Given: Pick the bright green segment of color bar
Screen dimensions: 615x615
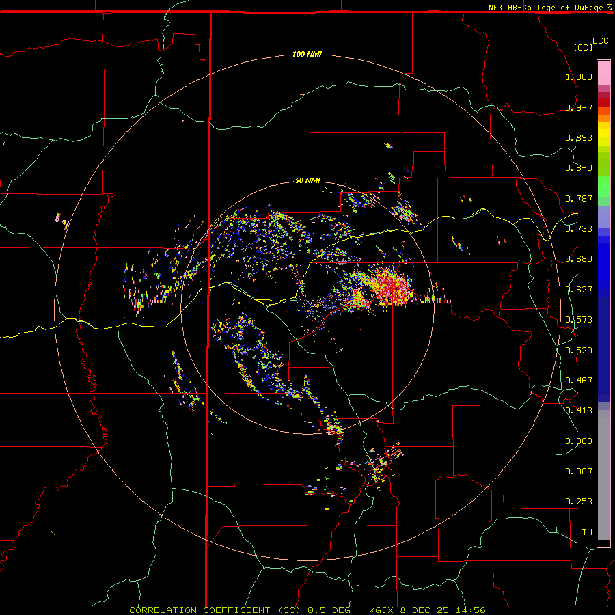Looking at the screenshot, I should click(x=603, y=187).
